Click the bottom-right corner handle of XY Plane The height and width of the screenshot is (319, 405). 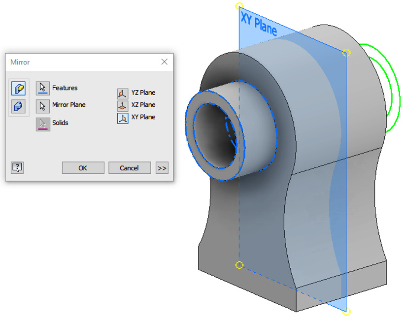[346, 312]
